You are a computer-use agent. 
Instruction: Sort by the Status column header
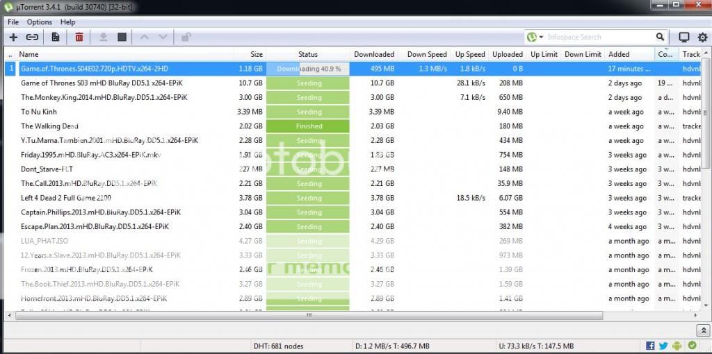pyautogui.click(x=308, y=54)
